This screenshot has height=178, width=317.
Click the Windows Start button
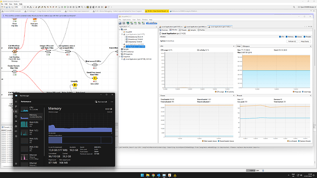coord(142,175)
